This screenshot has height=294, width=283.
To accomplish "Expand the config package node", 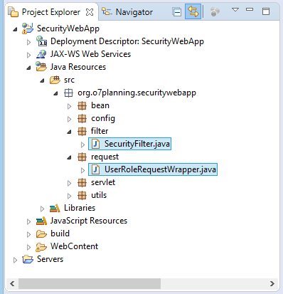I will coord(69,119).
